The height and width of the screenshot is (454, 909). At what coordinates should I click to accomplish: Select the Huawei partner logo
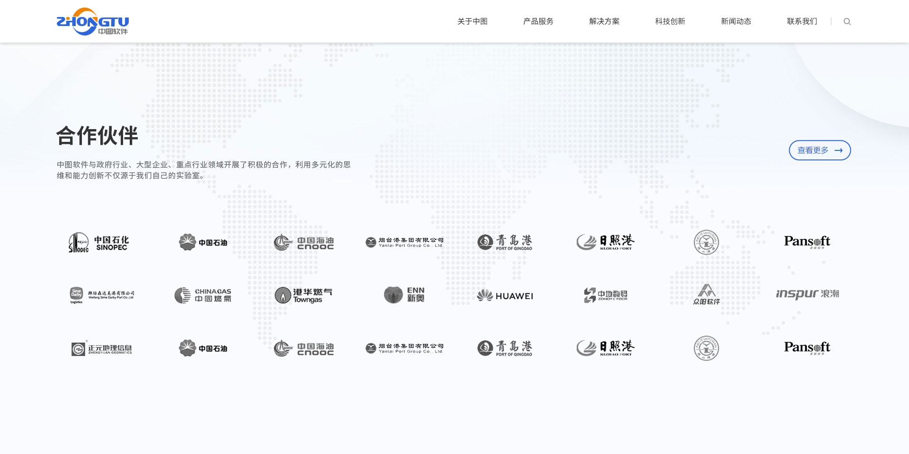coord(505,296)
